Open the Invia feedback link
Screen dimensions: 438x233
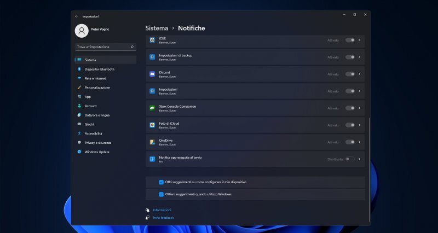[163, 218]
